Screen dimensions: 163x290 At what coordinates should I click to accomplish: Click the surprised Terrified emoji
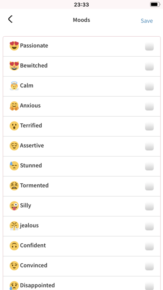click(x=14, y=126)
